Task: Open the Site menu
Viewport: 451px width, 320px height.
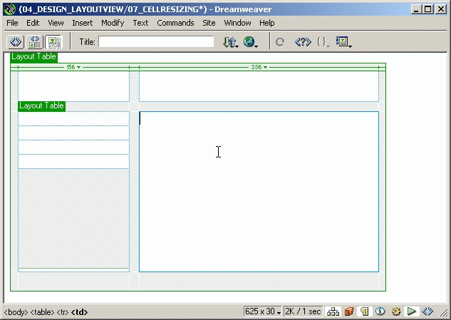Action: (209, 23)
